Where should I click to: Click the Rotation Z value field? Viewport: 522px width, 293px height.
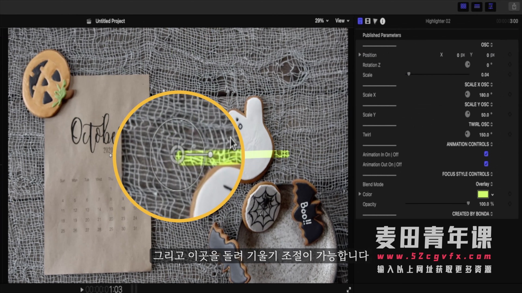(x=489, y=65)
